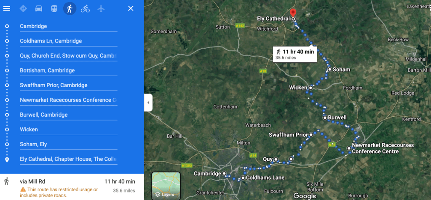Collapse the side panel arrow

pyautogui.click(x=148, y=103)
